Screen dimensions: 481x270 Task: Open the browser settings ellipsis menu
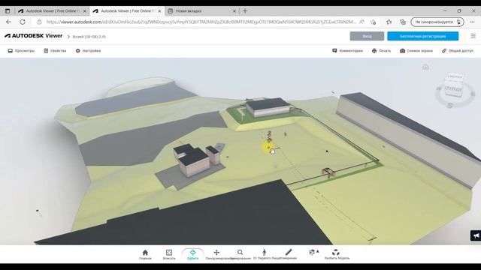click(x=472, y=22)
